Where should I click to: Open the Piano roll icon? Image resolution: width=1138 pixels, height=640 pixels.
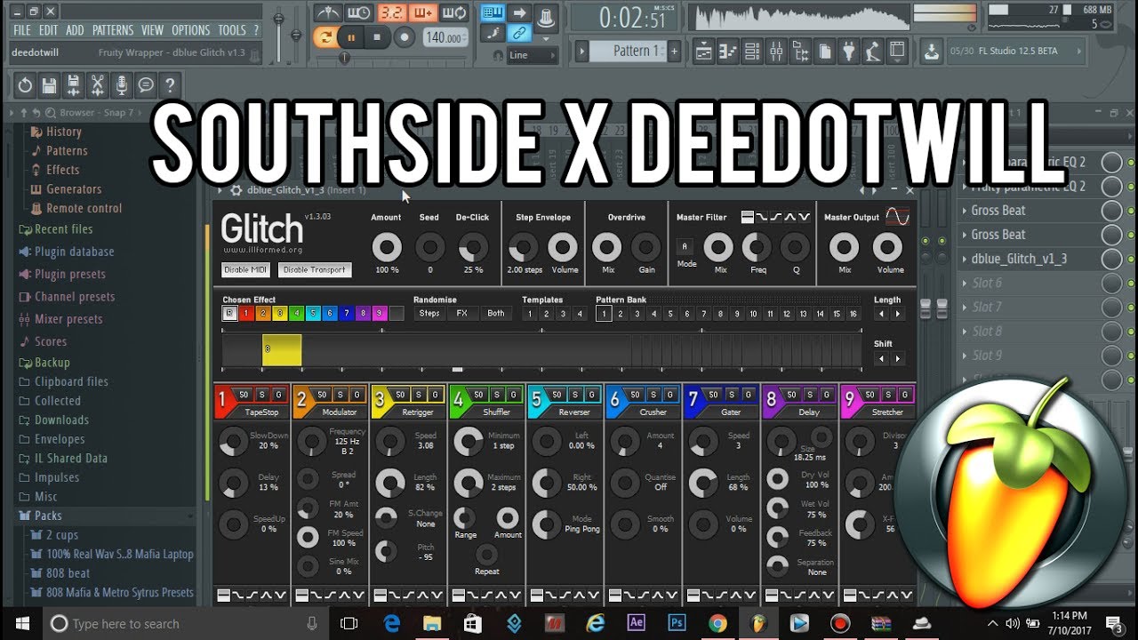pyautogui.click(x=728, y=51)
